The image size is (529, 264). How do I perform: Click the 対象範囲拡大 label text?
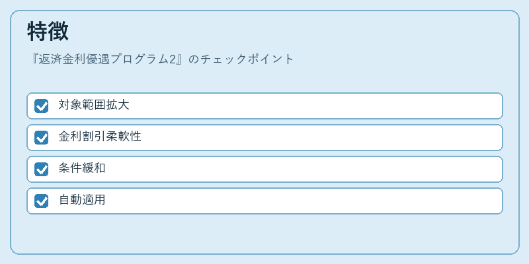click(93, 105)
